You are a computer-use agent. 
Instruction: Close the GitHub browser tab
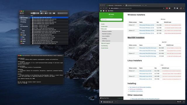pyautogui.click(x=143, y=5)
